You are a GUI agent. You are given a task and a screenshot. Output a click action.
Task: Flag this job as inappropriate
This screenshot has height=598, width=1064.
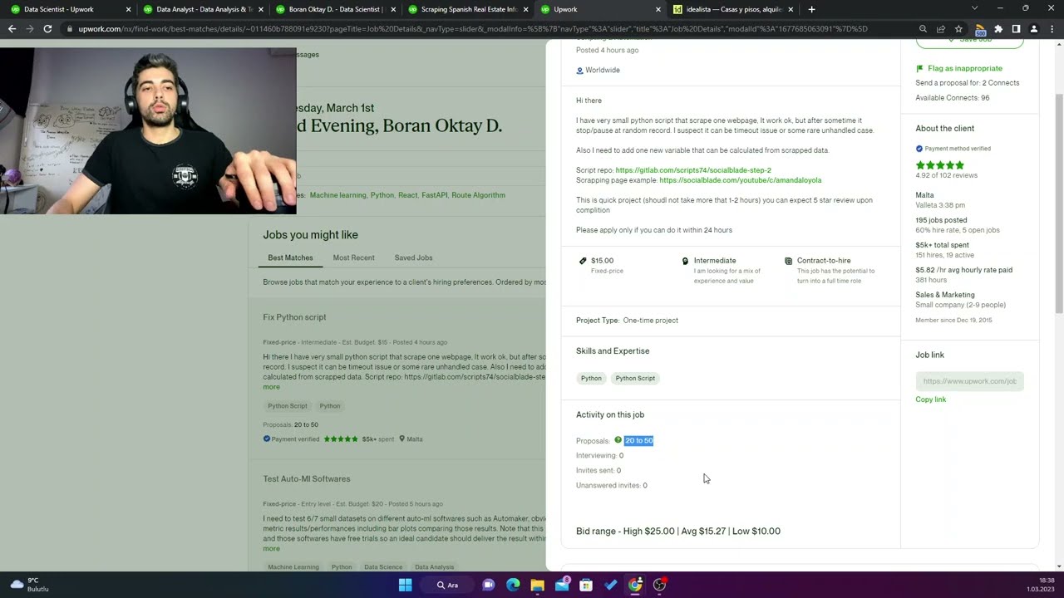click(x=959, y=68)
